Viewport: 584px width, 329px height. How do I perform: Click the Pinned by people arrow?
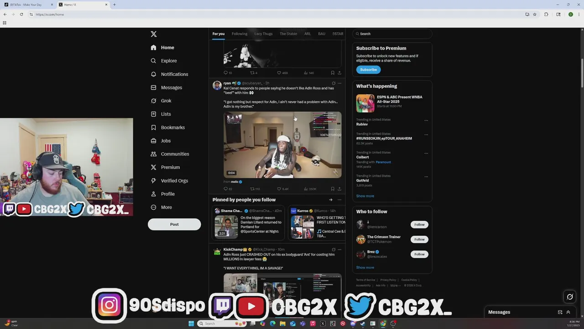point(331,200)
